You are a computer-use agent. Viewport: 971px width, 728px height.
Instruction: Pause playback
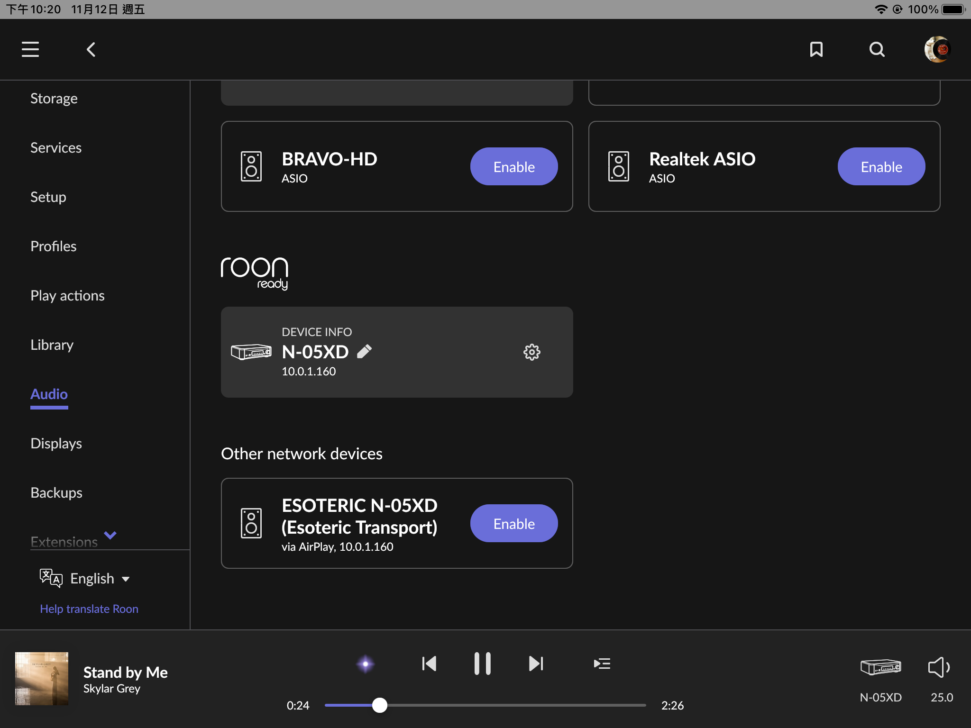click(483, 664)
